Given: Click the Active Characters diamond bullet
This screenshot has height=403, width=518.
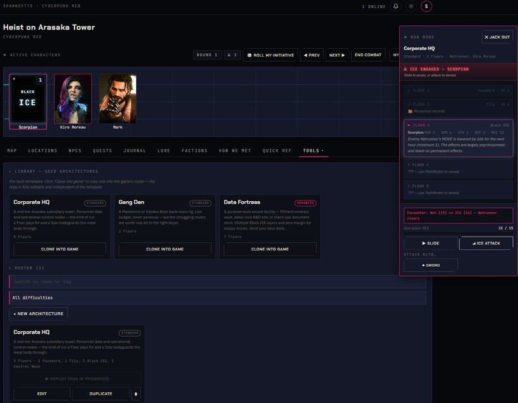Looking at the screenshot, I should click(x=5, y=55).
